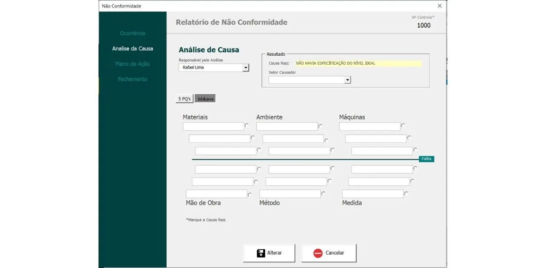The image size is (546, 268).
Task: Click the Falha label on the diagram spine
Action: [426, 158]
